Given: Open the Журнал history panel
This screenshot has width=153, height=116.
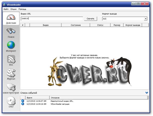Looking at the screenshot, I should pyautogui.click(x=11, y=74).
